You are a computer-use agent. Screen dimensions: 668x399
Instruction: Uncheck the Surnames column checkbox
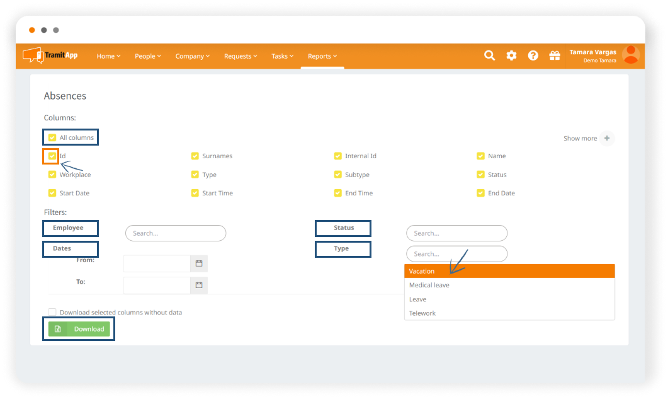(x=195, y=156)
